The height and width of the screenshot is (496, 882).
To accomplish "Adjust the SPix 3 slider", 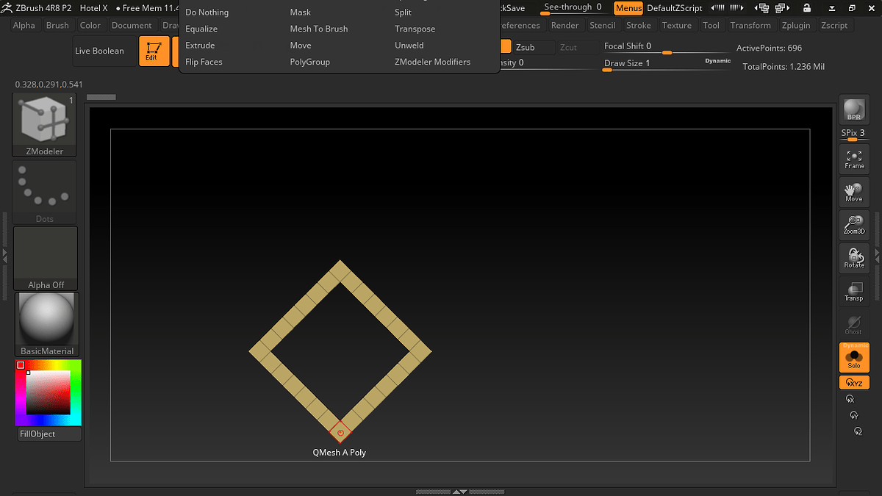I will point(853,134).
